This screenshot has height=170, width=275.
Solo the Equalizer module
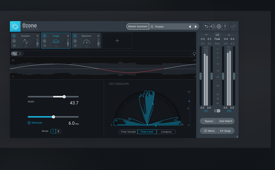coord(14,41)
